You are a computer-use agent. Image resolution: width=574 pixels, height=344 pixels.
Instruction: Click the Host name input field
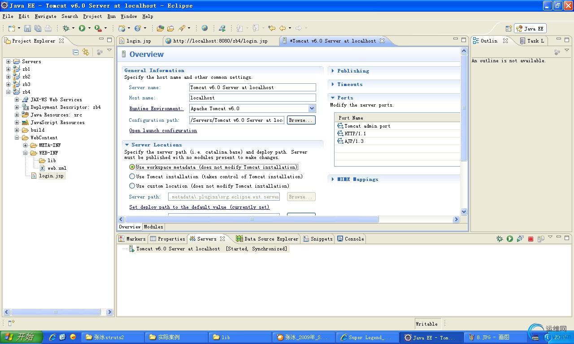(x=252, y=98)
